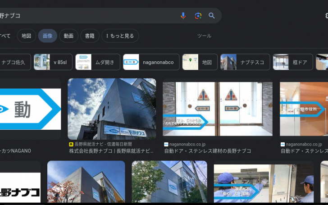328x205 pixels.
Task: Open naganonabco.co.jp source under door image
Action: (187, 144)
